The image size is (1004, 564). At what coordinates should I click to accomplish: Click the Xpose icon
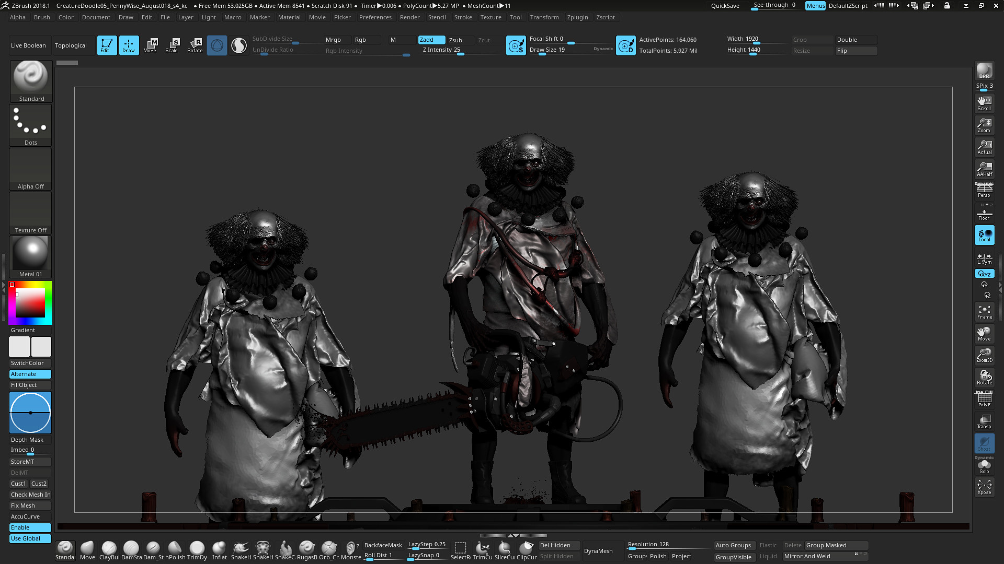pos(984,487)
